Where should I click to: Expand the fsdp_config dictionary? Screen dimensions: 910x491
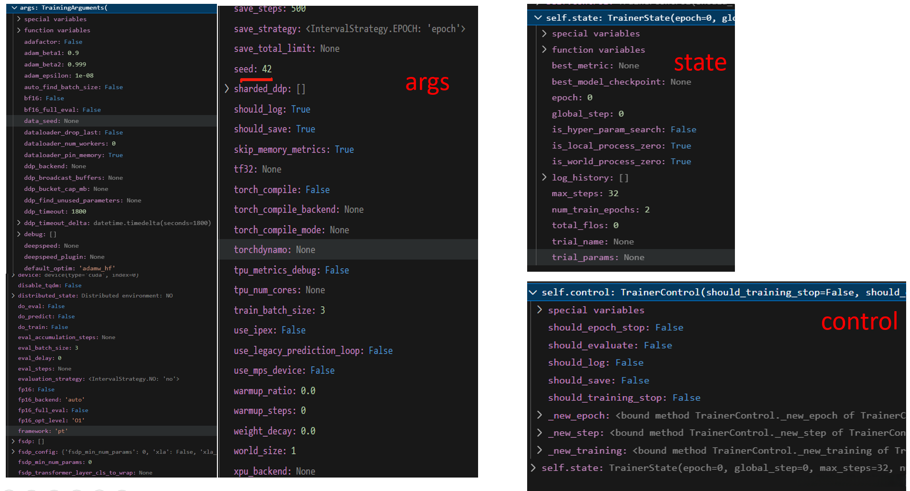[13, 452]
